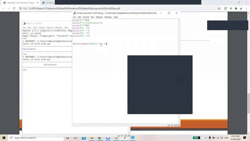Click the site information icon beside File
This screenshot has height=141, width=250.
point(20,9)
